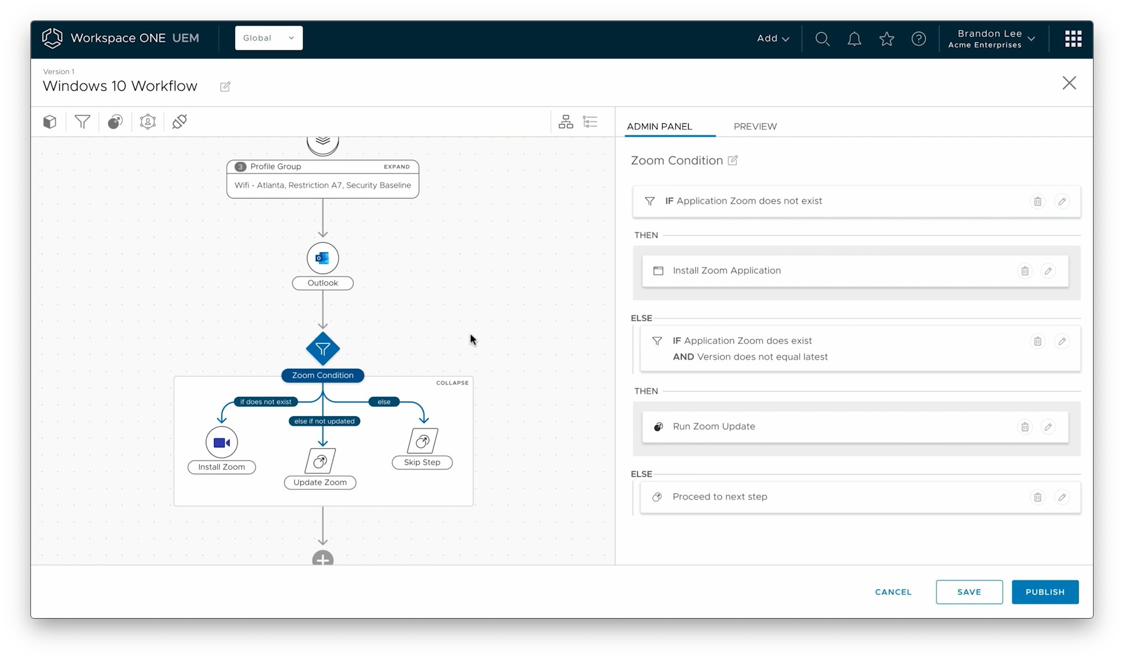Add a new step with plus button
Image resolution: width=1124 pixels, height=659 pixels.
click(322, 558)
